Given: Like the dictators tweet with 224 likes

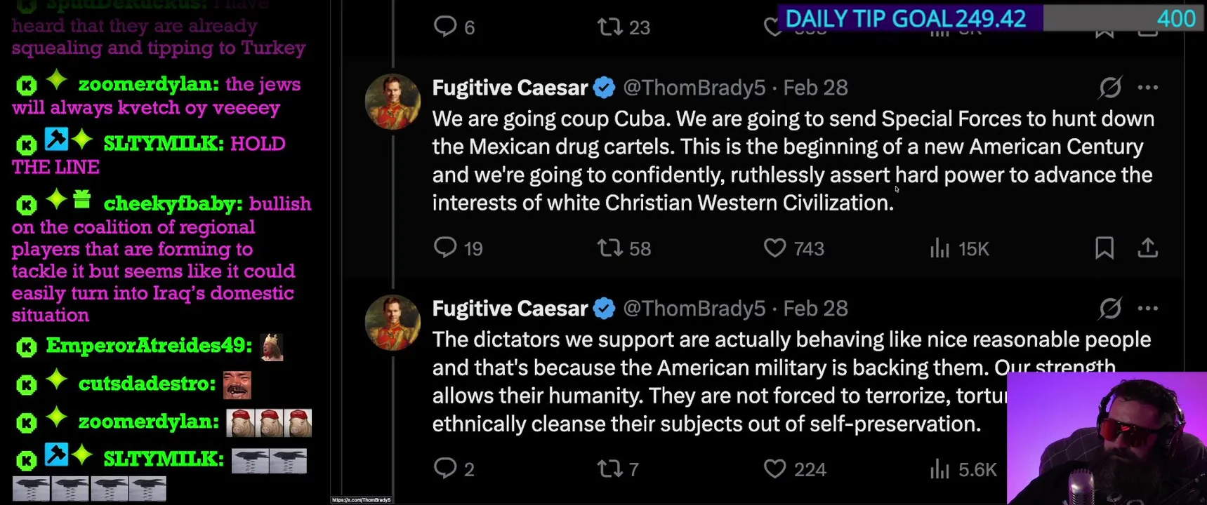Looking at the screenshot, I should pos(774,469).
